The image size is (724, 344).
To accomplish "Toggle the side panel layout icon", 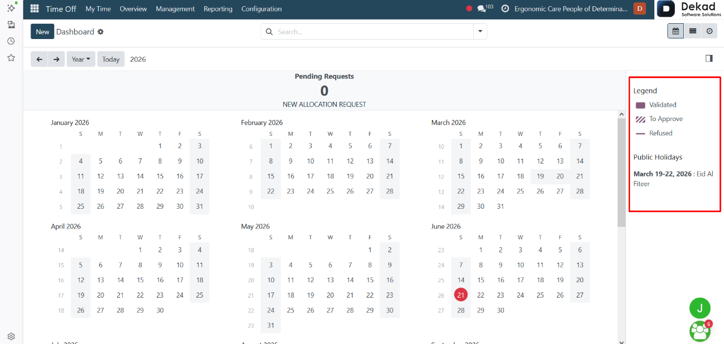I will click(709, 58).
